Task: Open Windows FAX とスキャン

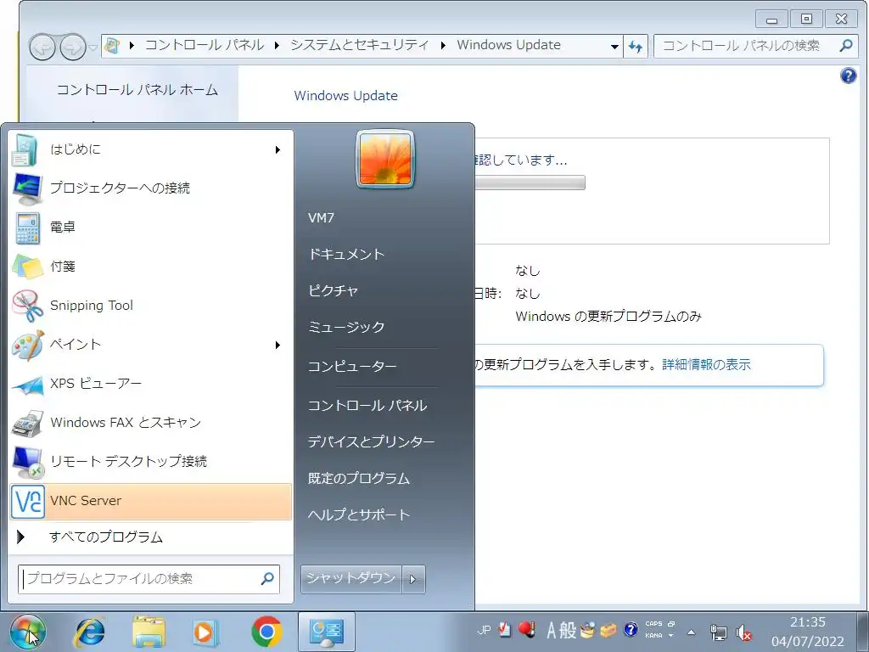Action: pos(150,423)
